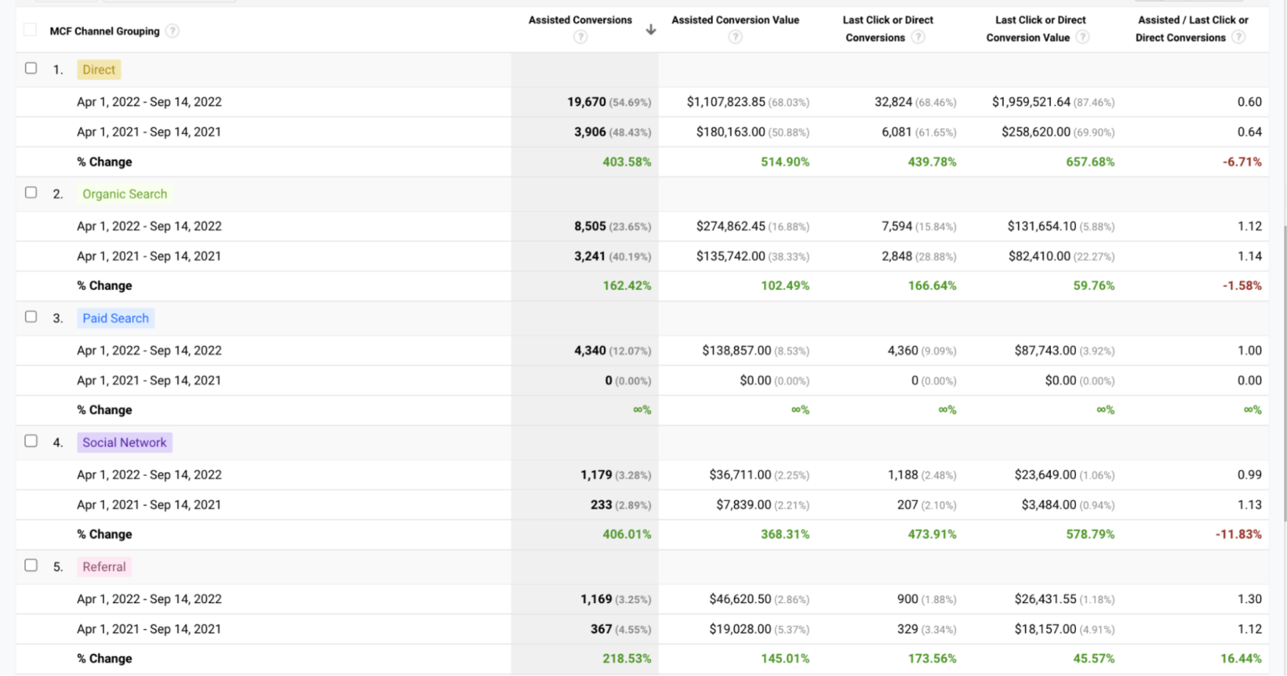Tick the select-all checkbox in table header
Image resolution: width=1287 pixels, height=676 pixels.
tap(30, 29)
